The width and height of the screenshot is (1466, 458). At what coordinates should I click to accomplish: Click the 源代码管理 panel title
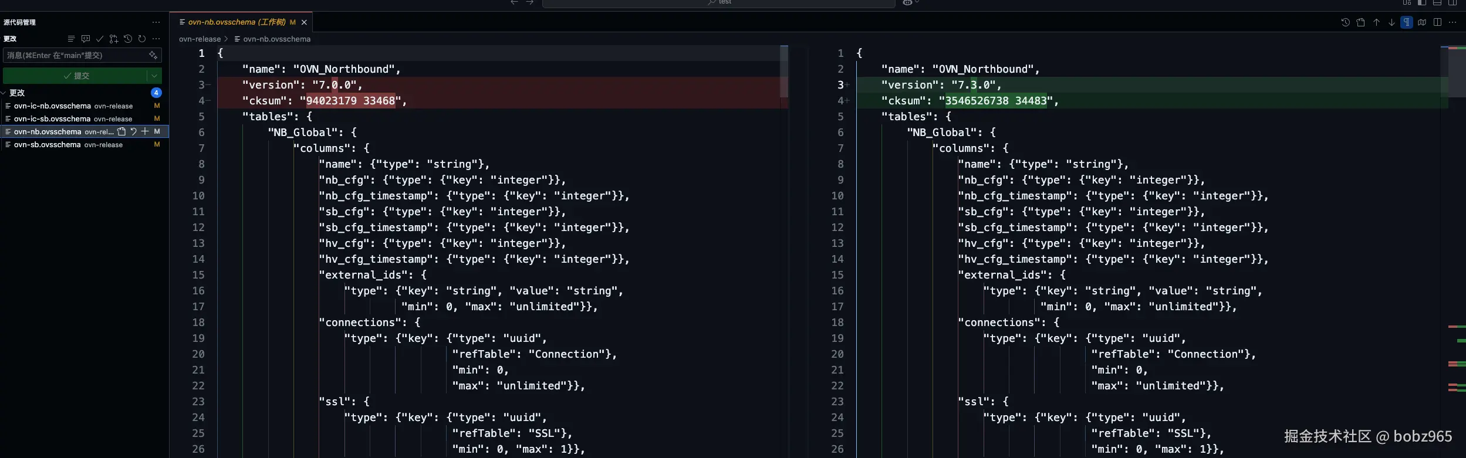click(20, 22)
